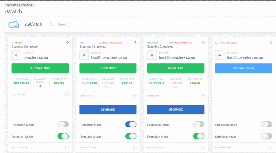This screenshot has height=153, width=276.
Task: Expand Account Details arrow for host02.cwwplesk.pp.ua
Action: click(x=203, y=147)
